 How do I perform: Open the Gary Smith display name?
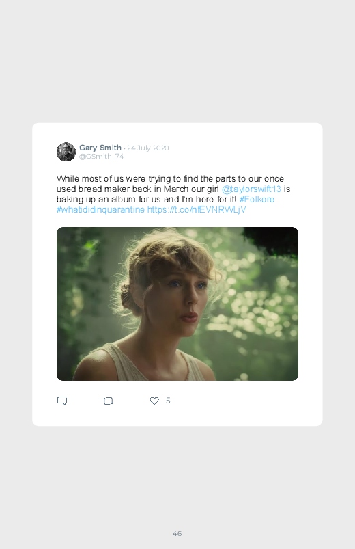(100, 148)
